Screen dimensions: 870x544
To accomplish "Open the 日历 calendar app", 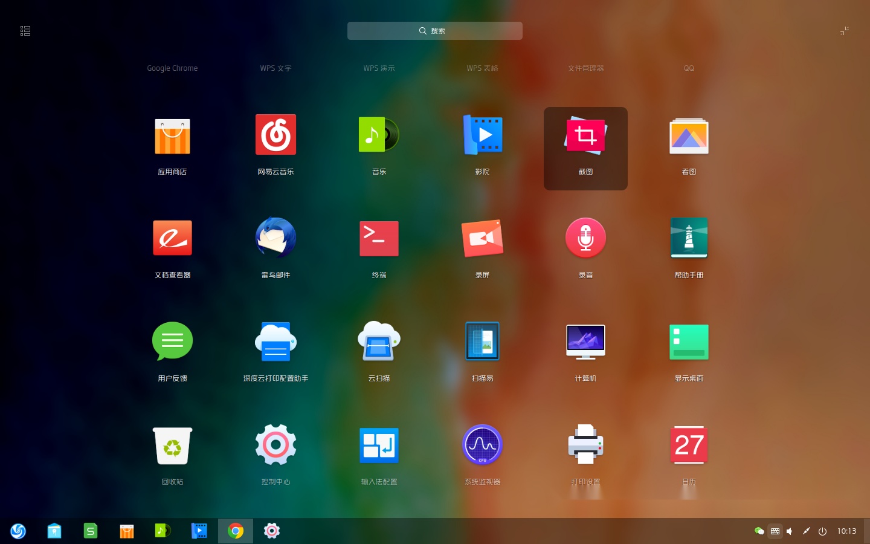I will tap(689, 445).
